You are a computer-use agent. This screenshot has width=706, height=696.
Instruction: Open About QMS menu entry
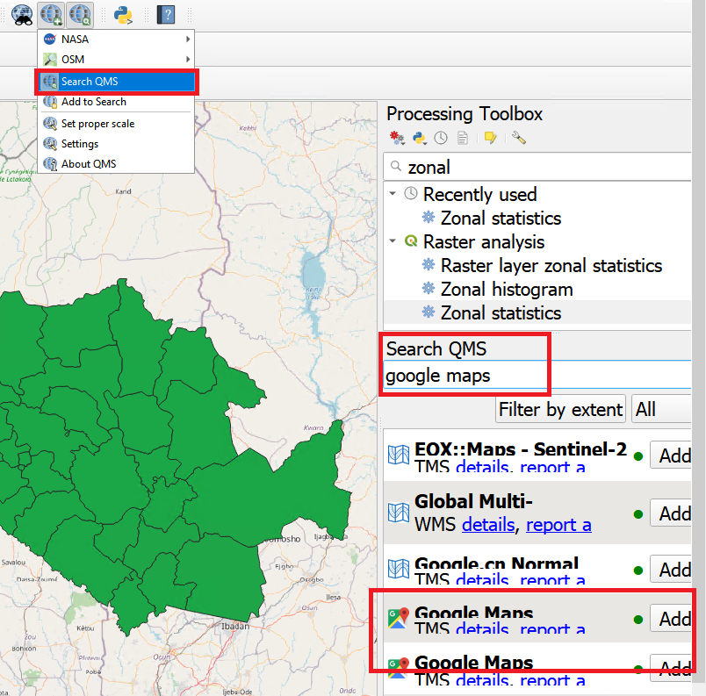coord(116,164)
